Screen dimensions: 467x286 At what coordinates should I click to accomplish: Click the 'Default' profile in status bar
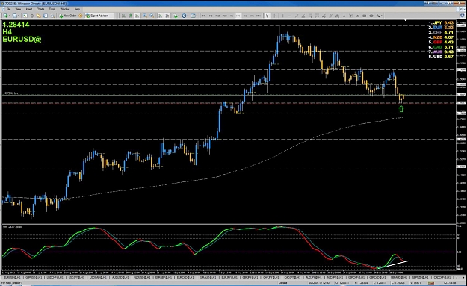point(283,283)
